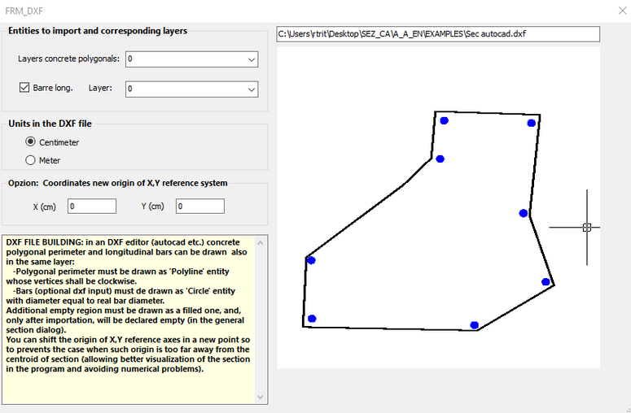Image resolution: width=631 pixels, height=413 pixels.
Task: Toggle the Barre long. checkbox
Action: pyautogui.click(x=24, y=88)
